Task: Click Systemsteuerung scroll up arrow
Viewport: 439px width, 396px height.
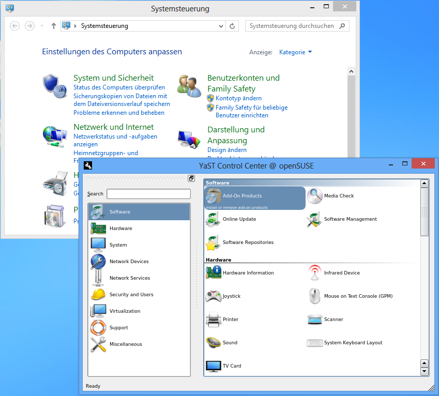Action: [x=351, y=71]
